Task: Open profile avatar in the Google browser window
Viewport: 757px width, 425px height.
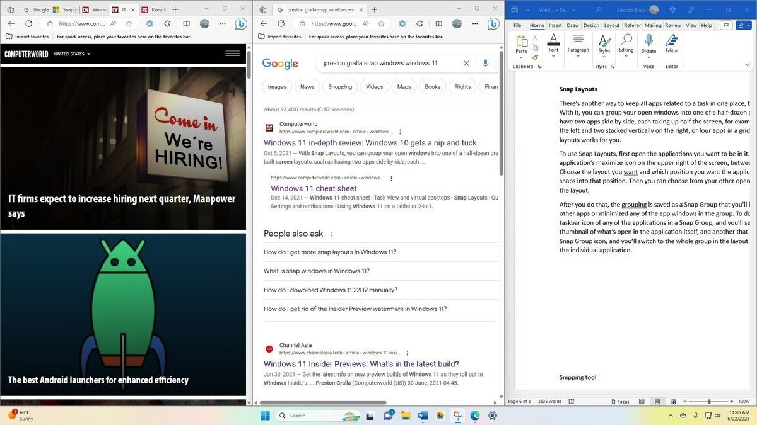Action: (x=457, y=23)
